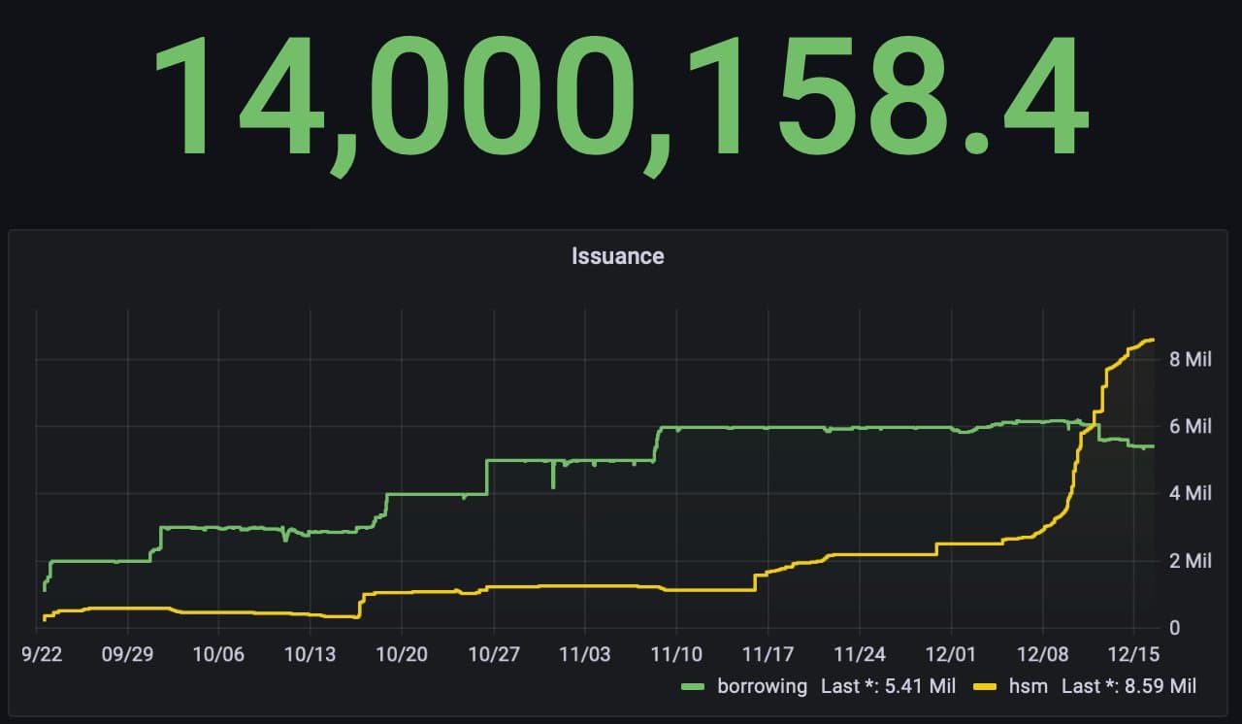The height and width of the screenshot is (724, 1242).
Task: Click the 9/22 x-axis date label
Action: tap(42, 653)
